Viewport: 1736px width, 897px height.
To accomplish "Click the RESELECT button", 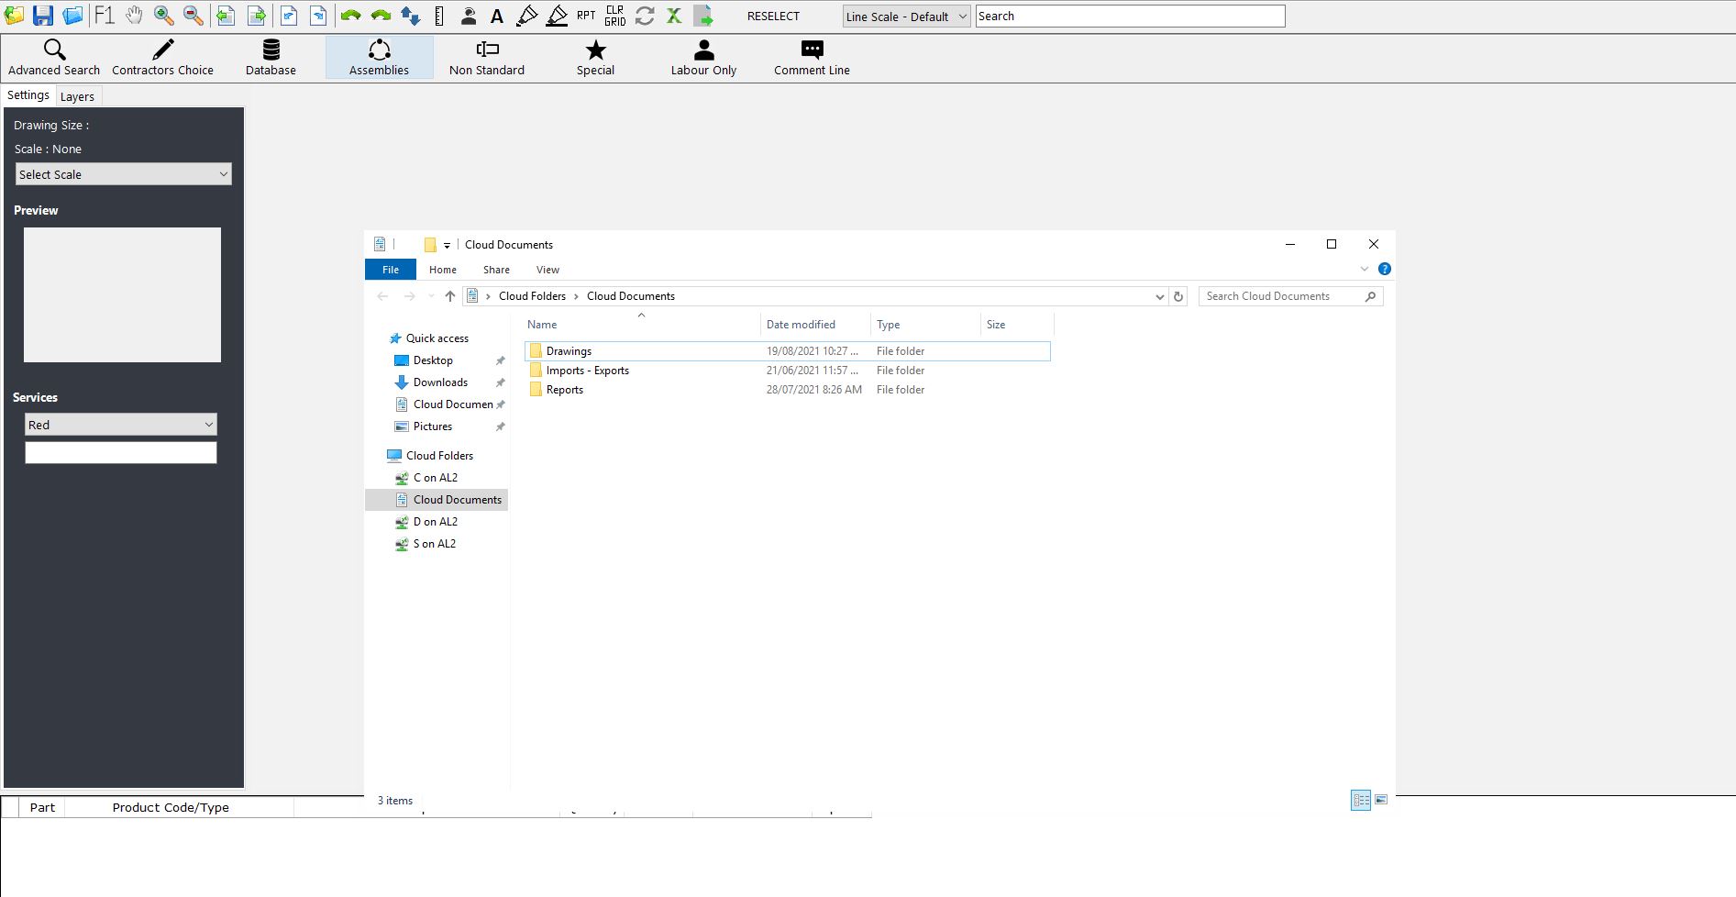I will tap(773, 17).
